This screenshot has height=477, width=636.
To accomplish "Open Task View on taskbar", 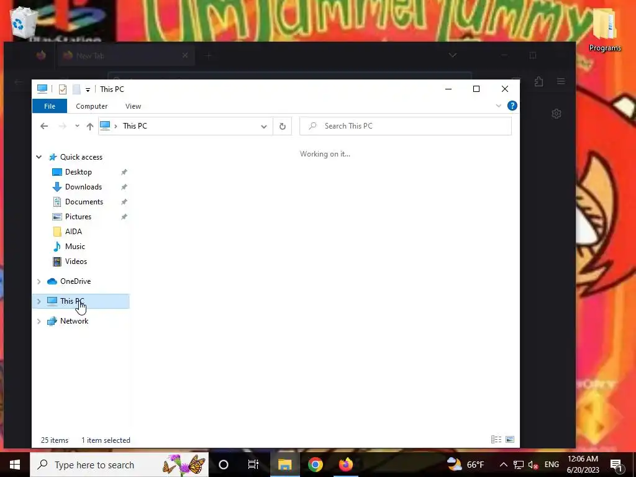I will (x=253, y=465).
